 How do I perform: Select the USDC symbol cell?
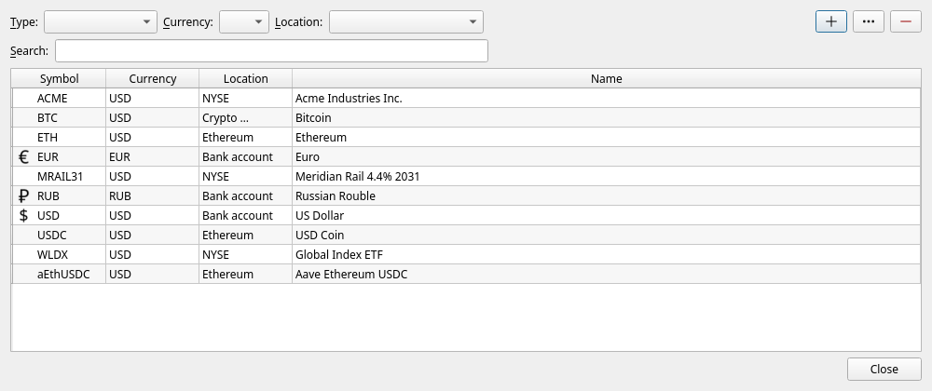tap(59, 235)
